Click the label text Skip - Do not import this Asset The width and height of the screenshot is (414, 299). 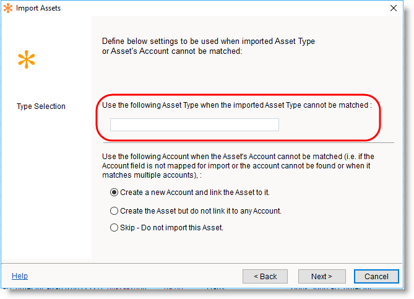tap(171, 227)
